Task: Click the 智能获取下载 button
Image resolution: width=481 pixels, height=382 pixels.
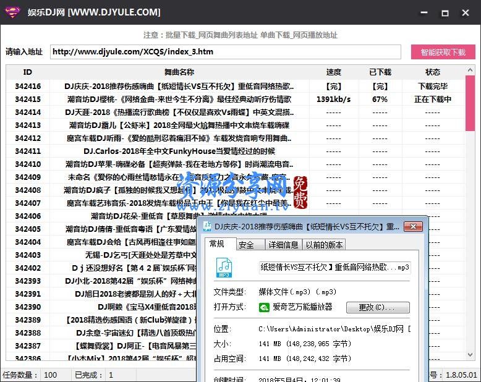Action: point(443,52)
